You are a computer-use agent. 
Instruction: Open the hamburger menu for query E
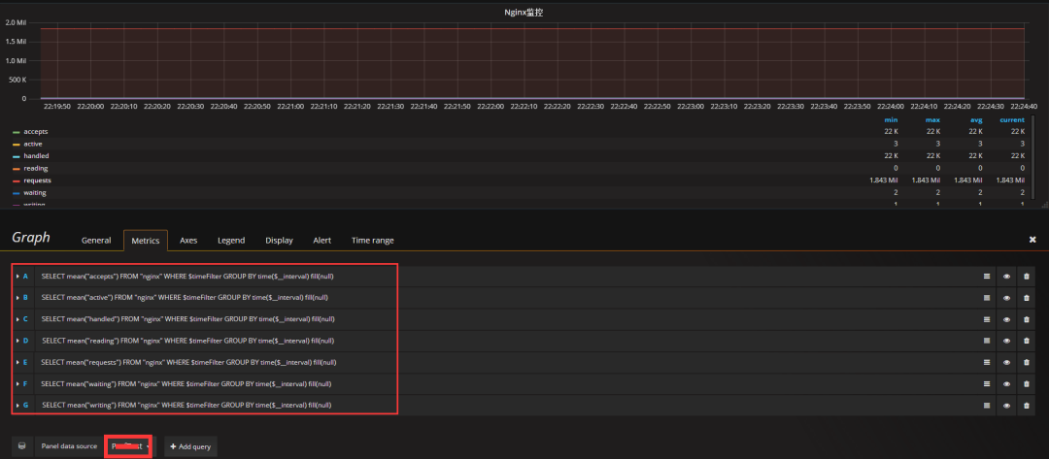pos(986,362)
